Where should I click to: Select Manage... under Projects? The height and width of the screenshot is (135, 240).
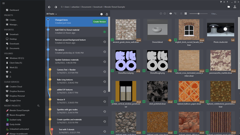14,25
